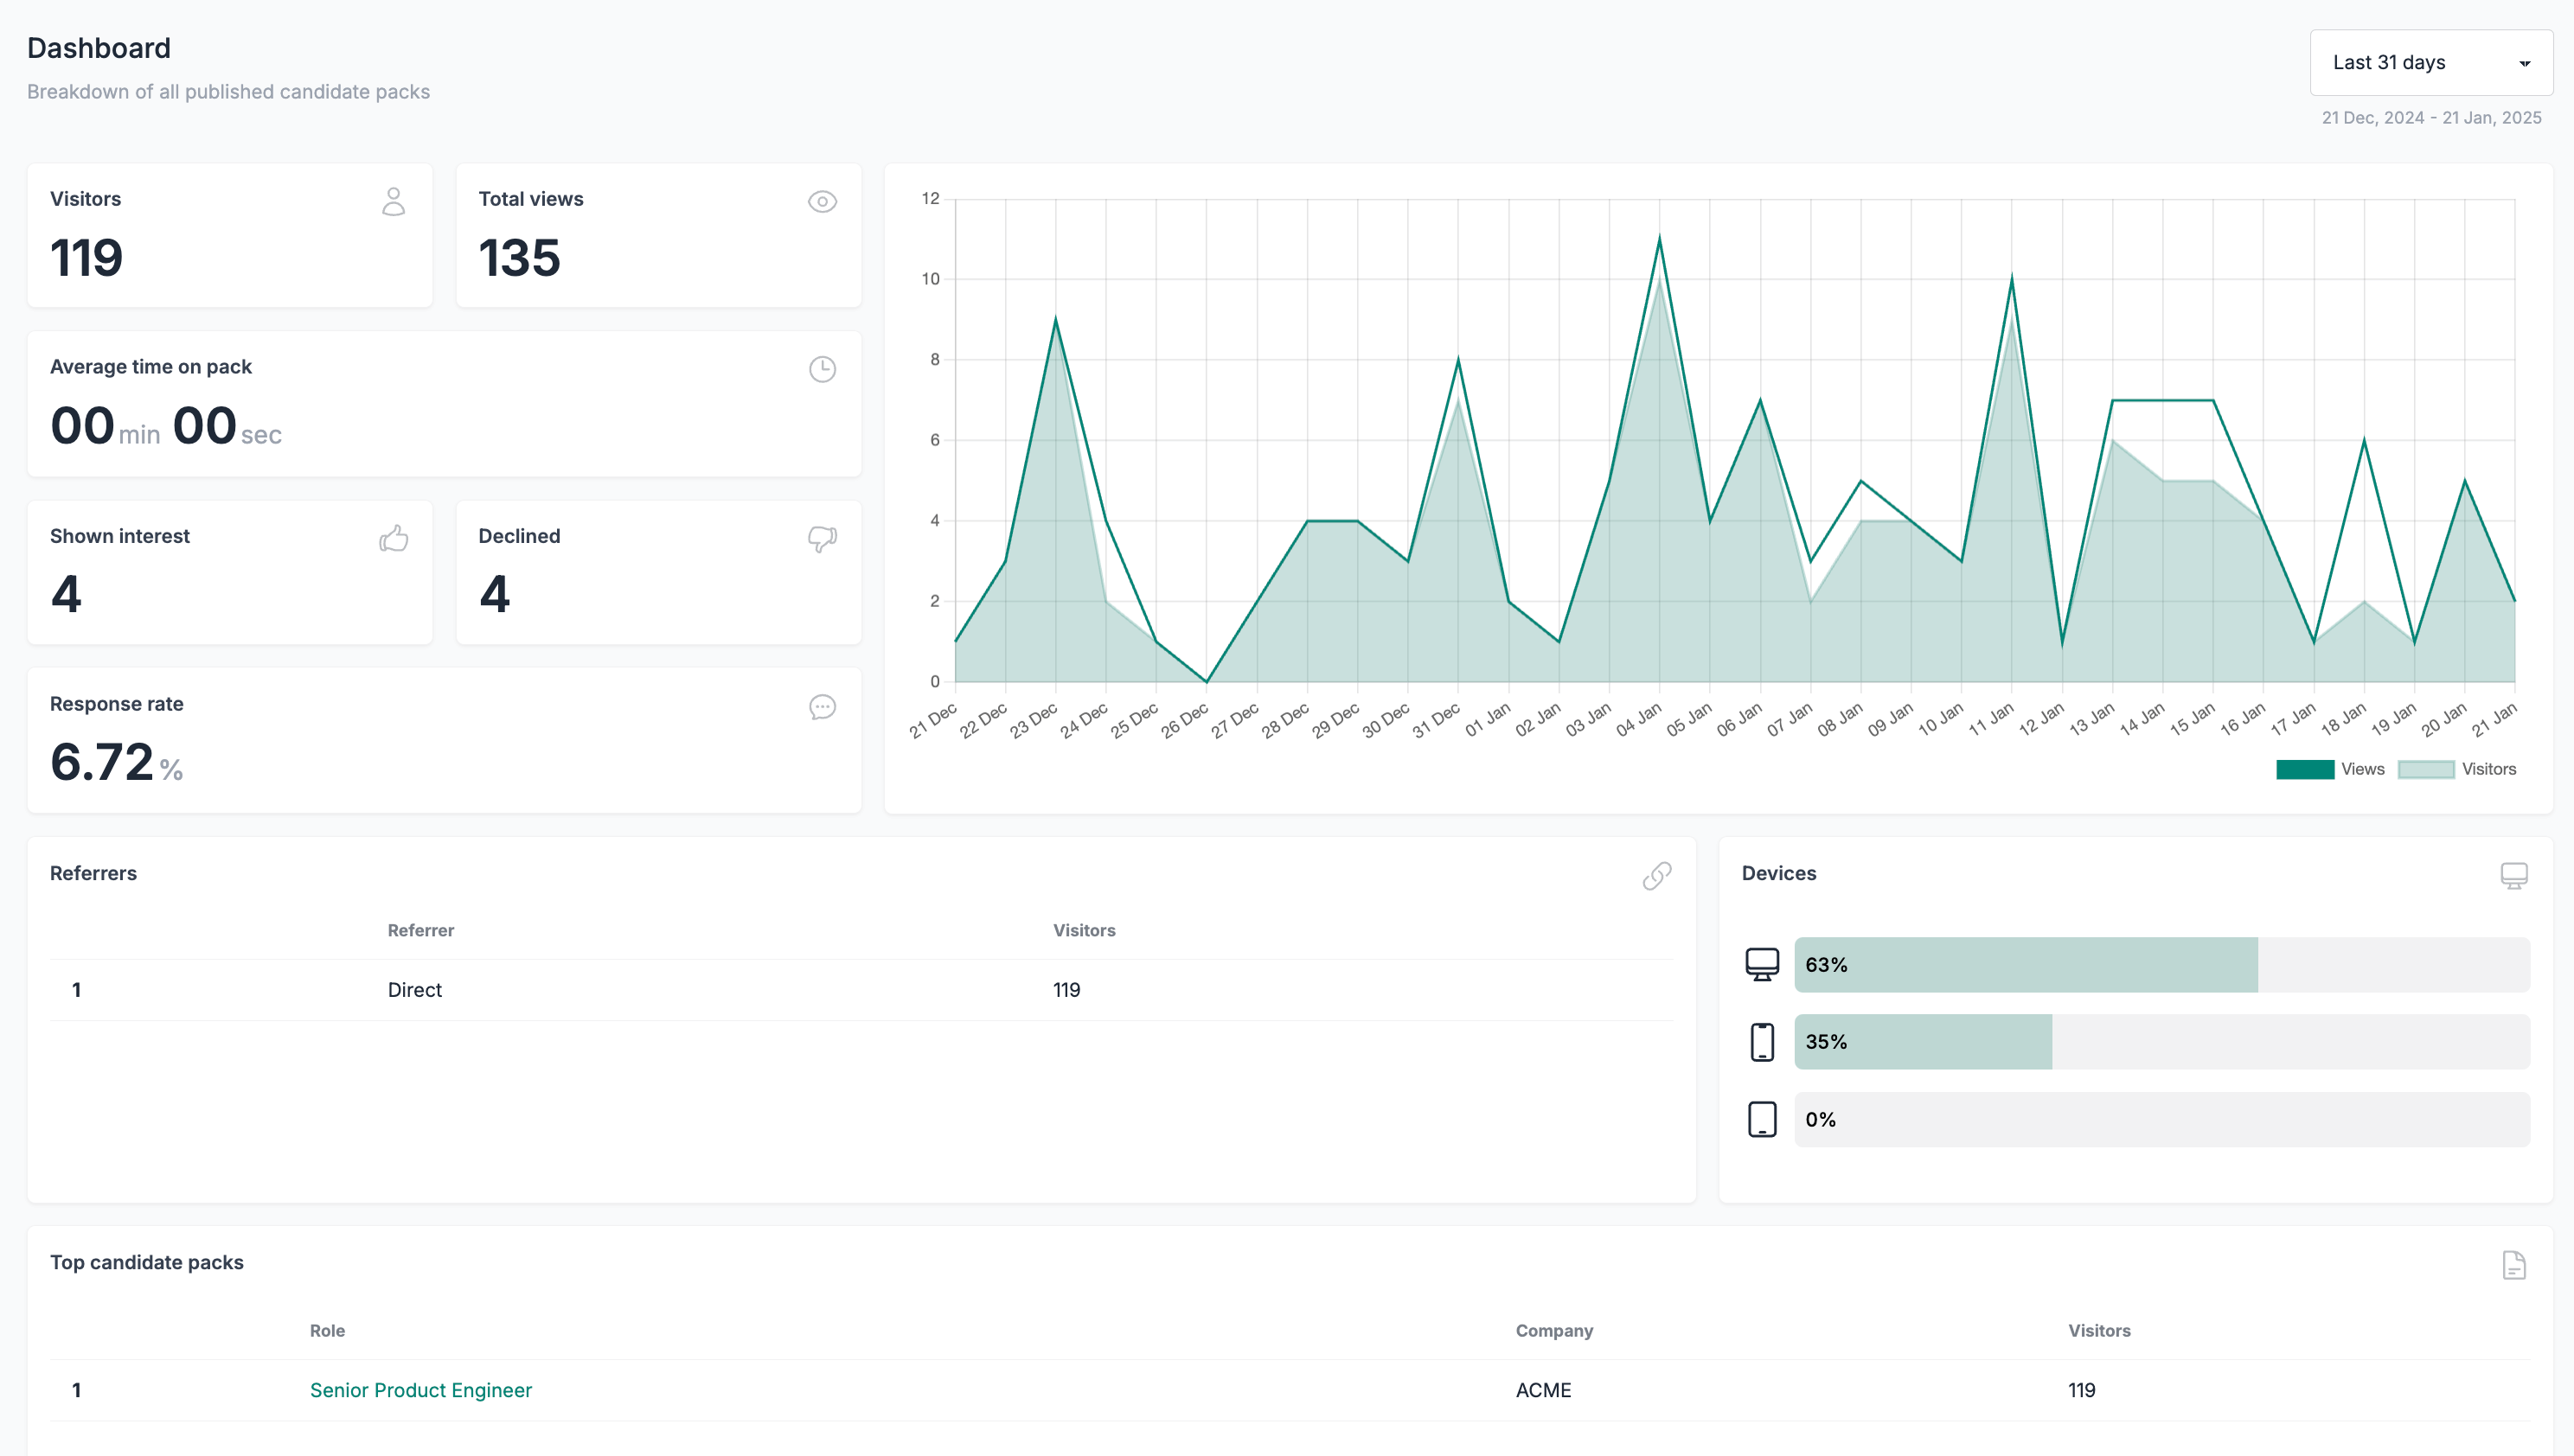Click the speech bubble icon on Response rate card
This screenshot has width=2574, height=1456.
822,707
